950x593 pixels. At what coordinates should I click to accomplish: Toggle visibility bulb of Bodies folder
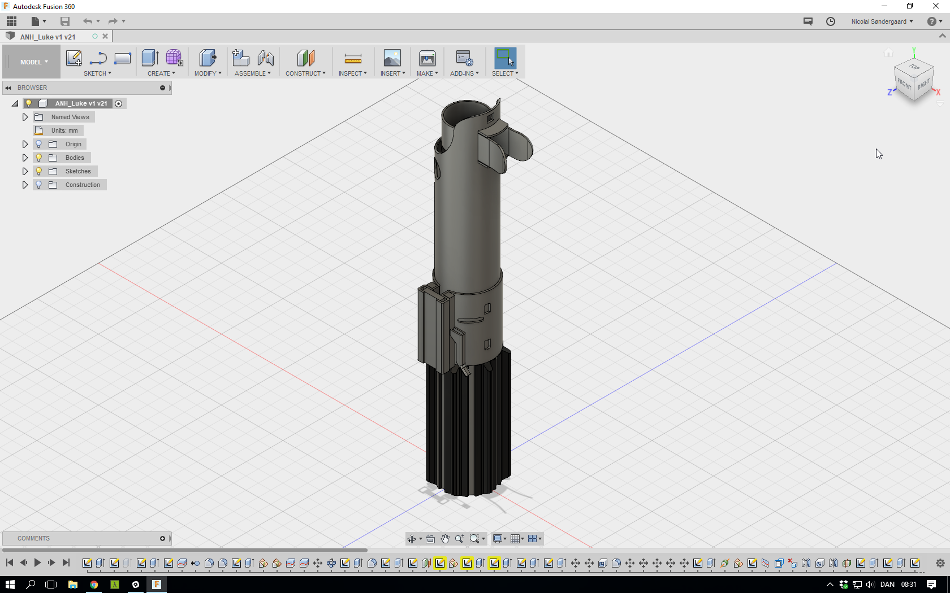39,158
